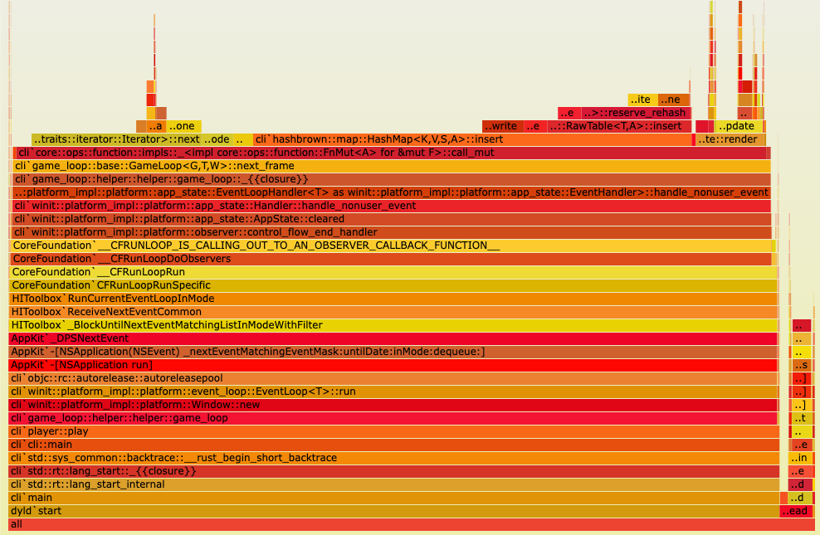
Task: Select CoreFoundation`__CFRunLoopDoObservers frame
Action: (x=390, y=258)
